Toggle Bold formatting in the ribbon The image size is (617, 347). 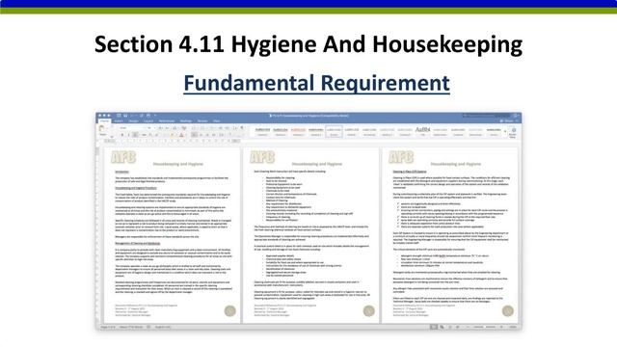[x=122, y=135]
